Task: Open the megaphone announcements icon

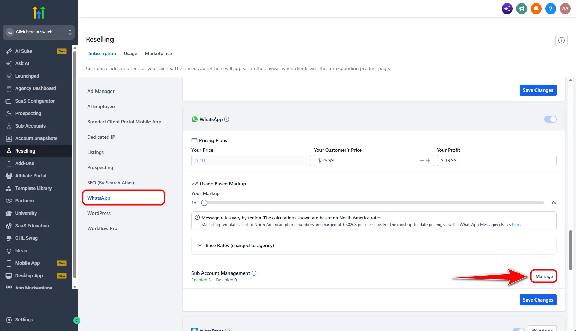Action: (522, 9)
